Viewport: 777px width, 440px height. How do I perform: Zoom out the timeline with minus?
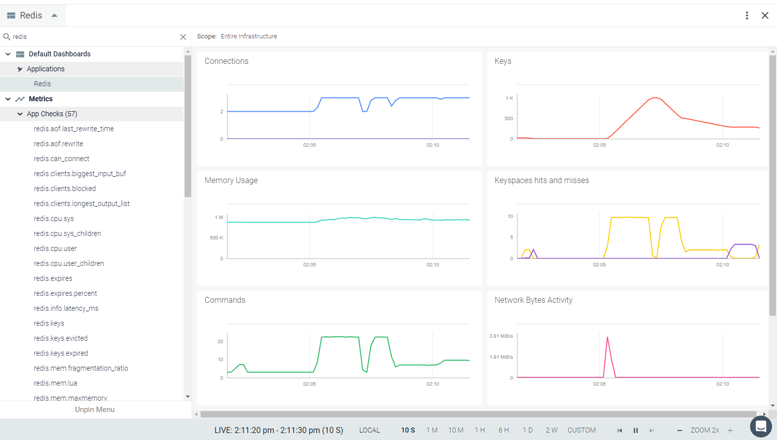(679, 431)
